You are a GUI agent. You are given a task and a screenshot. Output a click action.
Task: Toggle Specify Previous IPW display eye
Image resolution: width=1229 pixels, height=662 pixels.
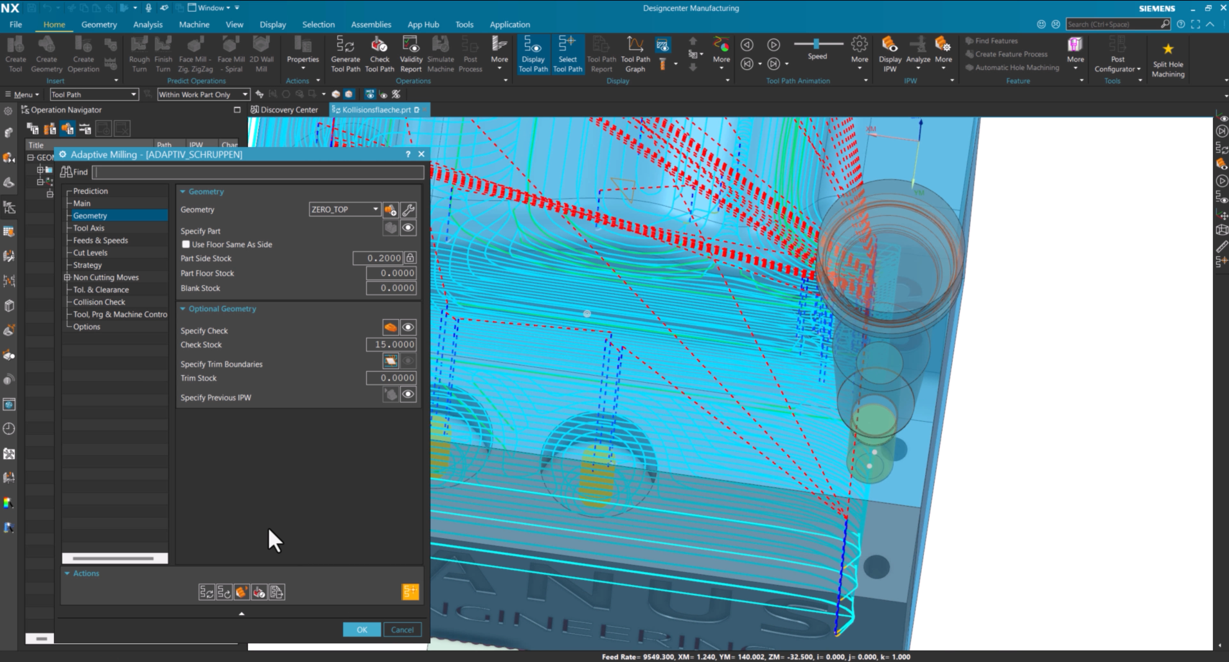click(x=408, y=394)
